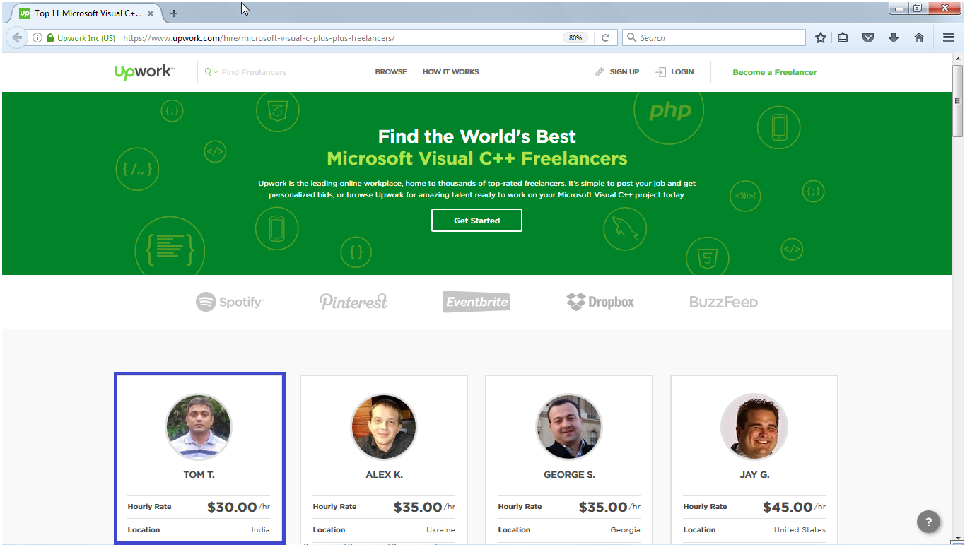Click the Get Started button
Image resolution: width=965 pixels, height=545 pixels.
(x=476, y=221)
